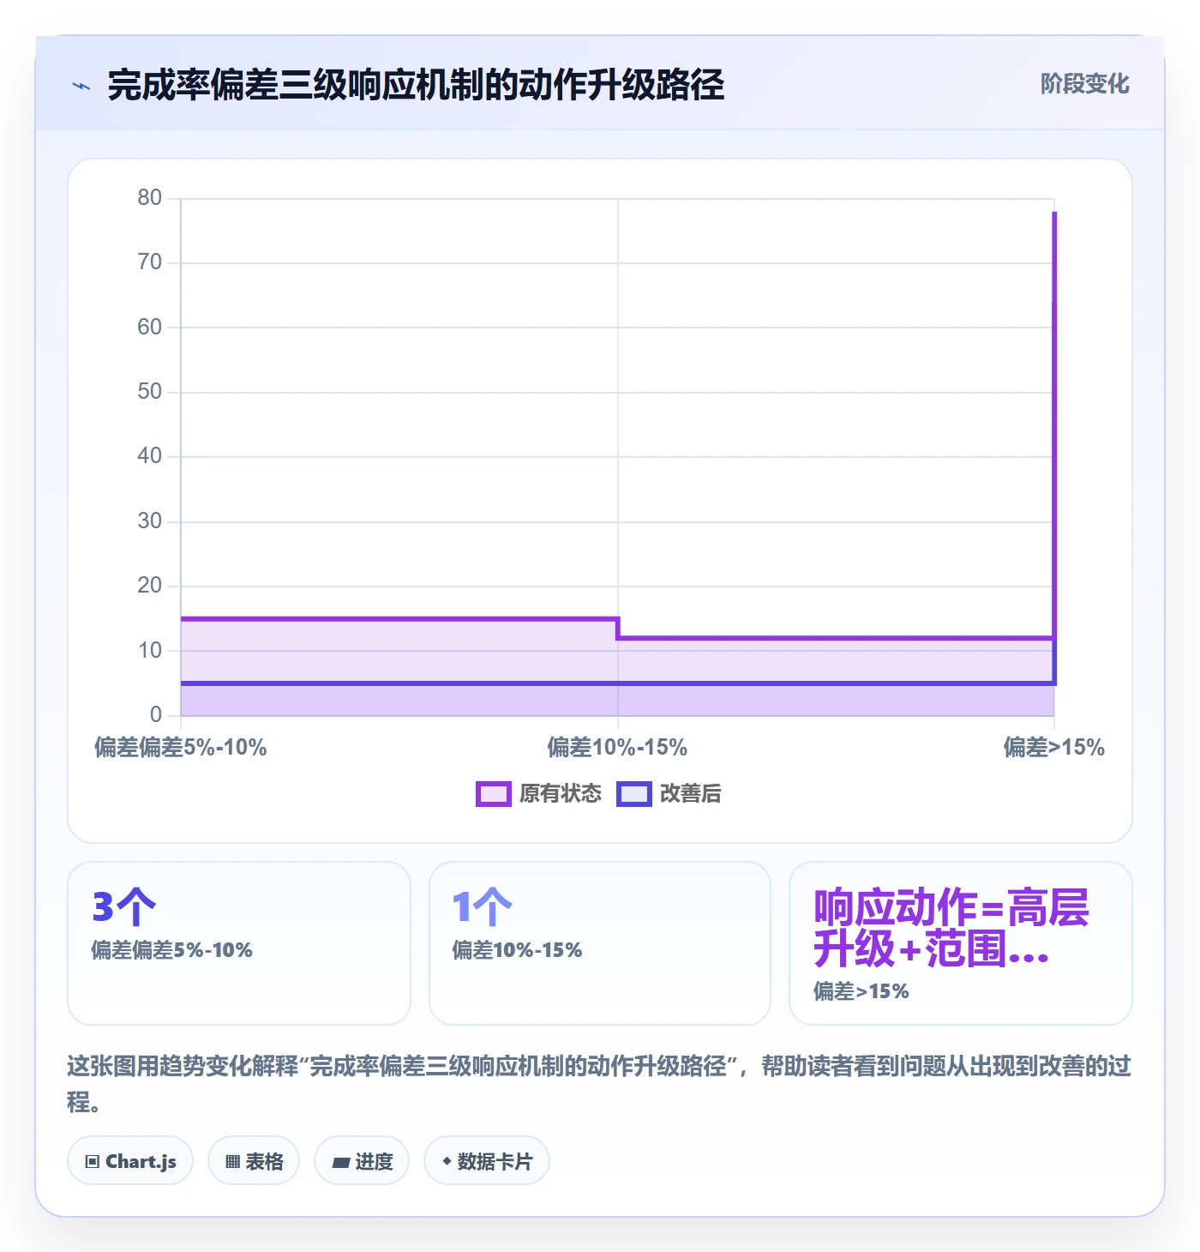Click the y-axis value 50

coord(150,392)
